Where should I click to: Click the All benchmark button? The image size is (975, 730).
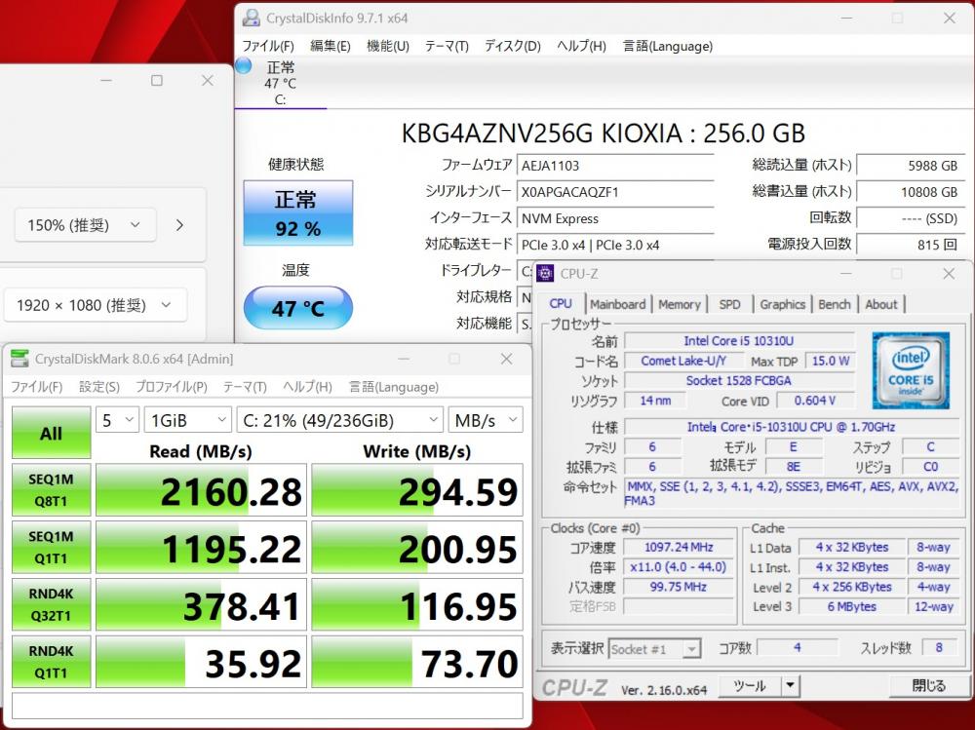point(51,433)
